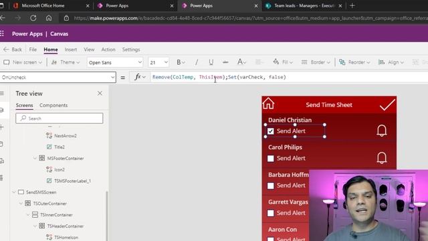
Task: Open a new browser tab
Action: coord(352,5)
